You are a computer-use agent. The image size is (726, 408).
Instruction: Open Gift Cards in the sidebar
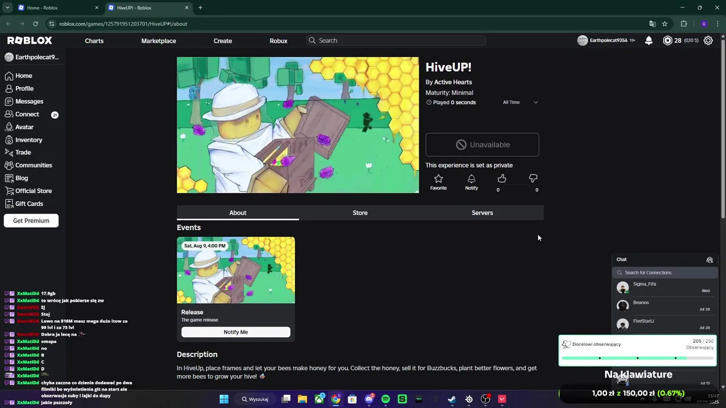29,203
